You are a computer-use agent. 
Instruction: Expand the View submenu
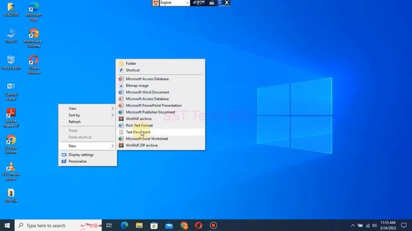click(x=88, y=108)
